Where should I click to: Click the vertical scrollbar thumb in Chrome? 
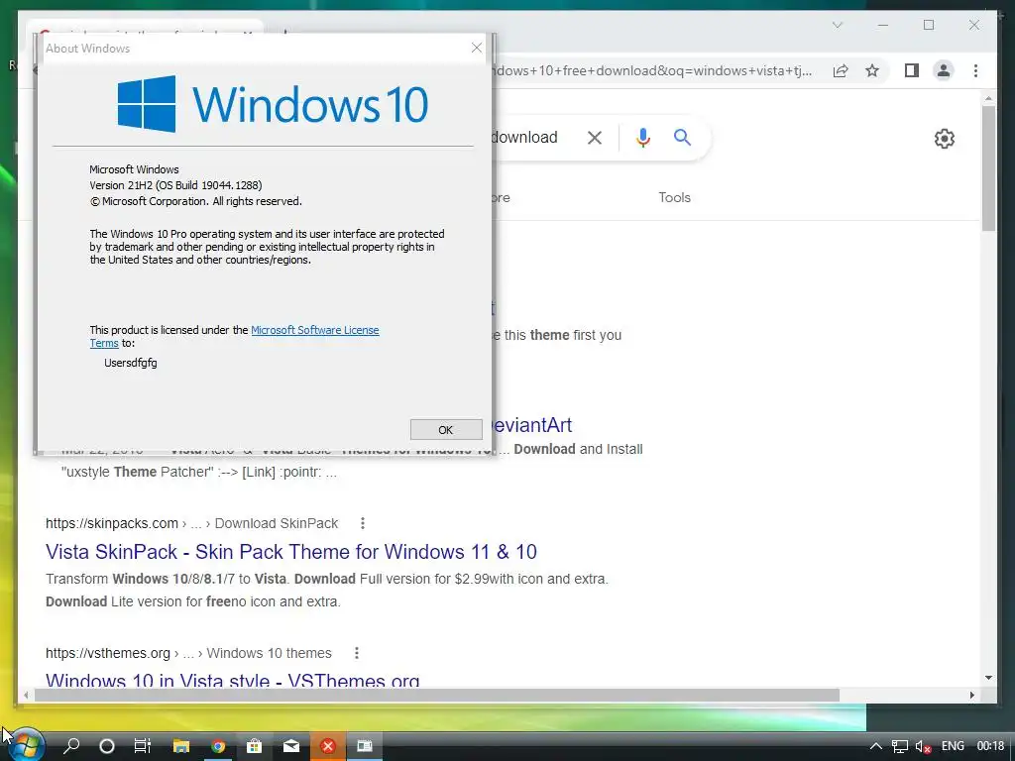pos(988,167)
